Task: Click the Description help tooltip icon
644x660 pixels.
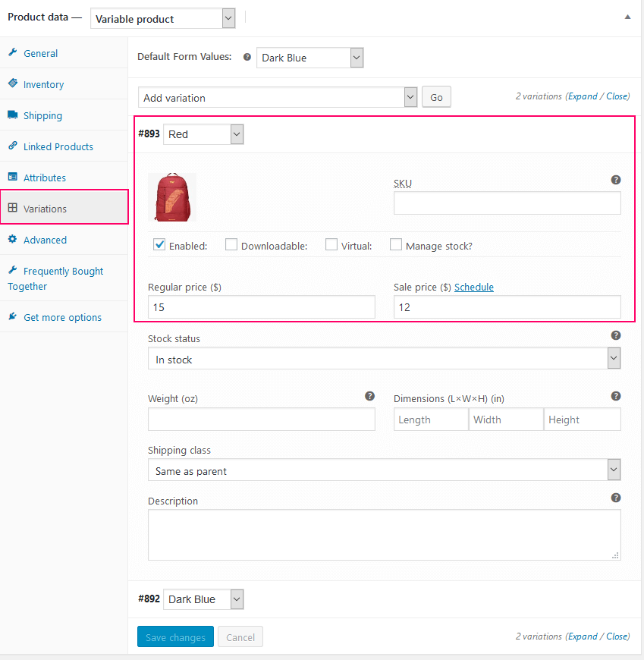Action: (x=616, y=498)
